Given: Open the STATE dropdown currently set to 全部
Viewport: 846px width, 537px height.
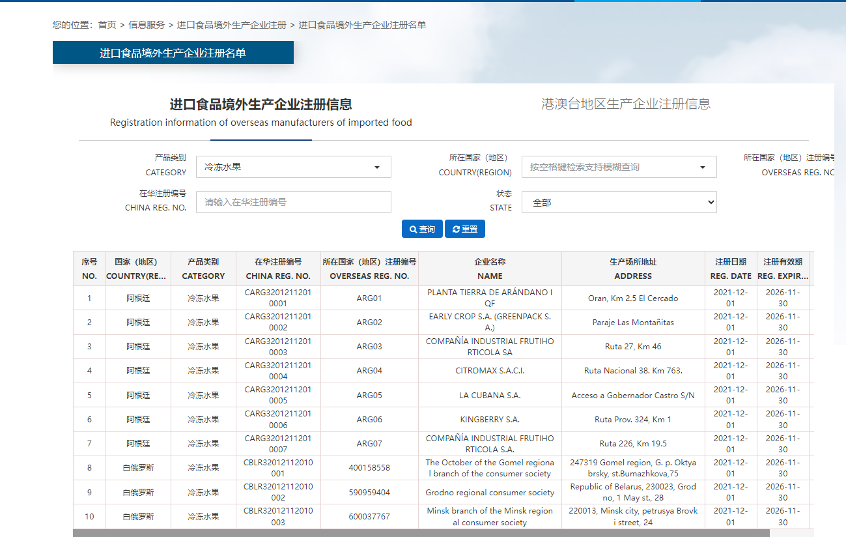Looking at the screenshot, I should click(619, 202).
